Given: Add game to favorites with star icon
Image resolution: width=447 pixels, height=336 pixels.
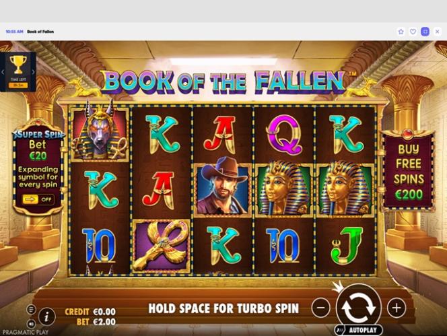Looking at the screenshot, I should tap(401, 32).
